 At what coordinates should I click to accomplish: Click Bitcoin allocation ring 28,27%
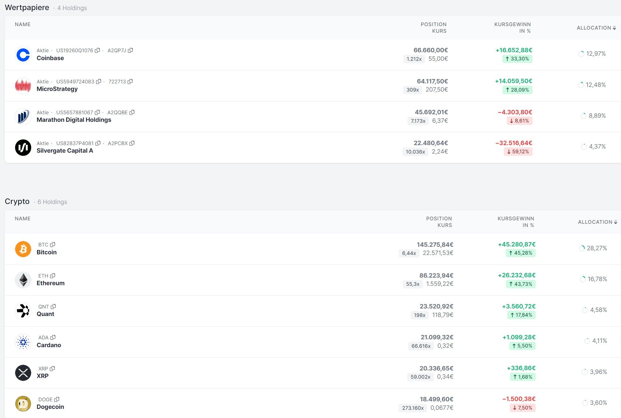pos(582,248)
